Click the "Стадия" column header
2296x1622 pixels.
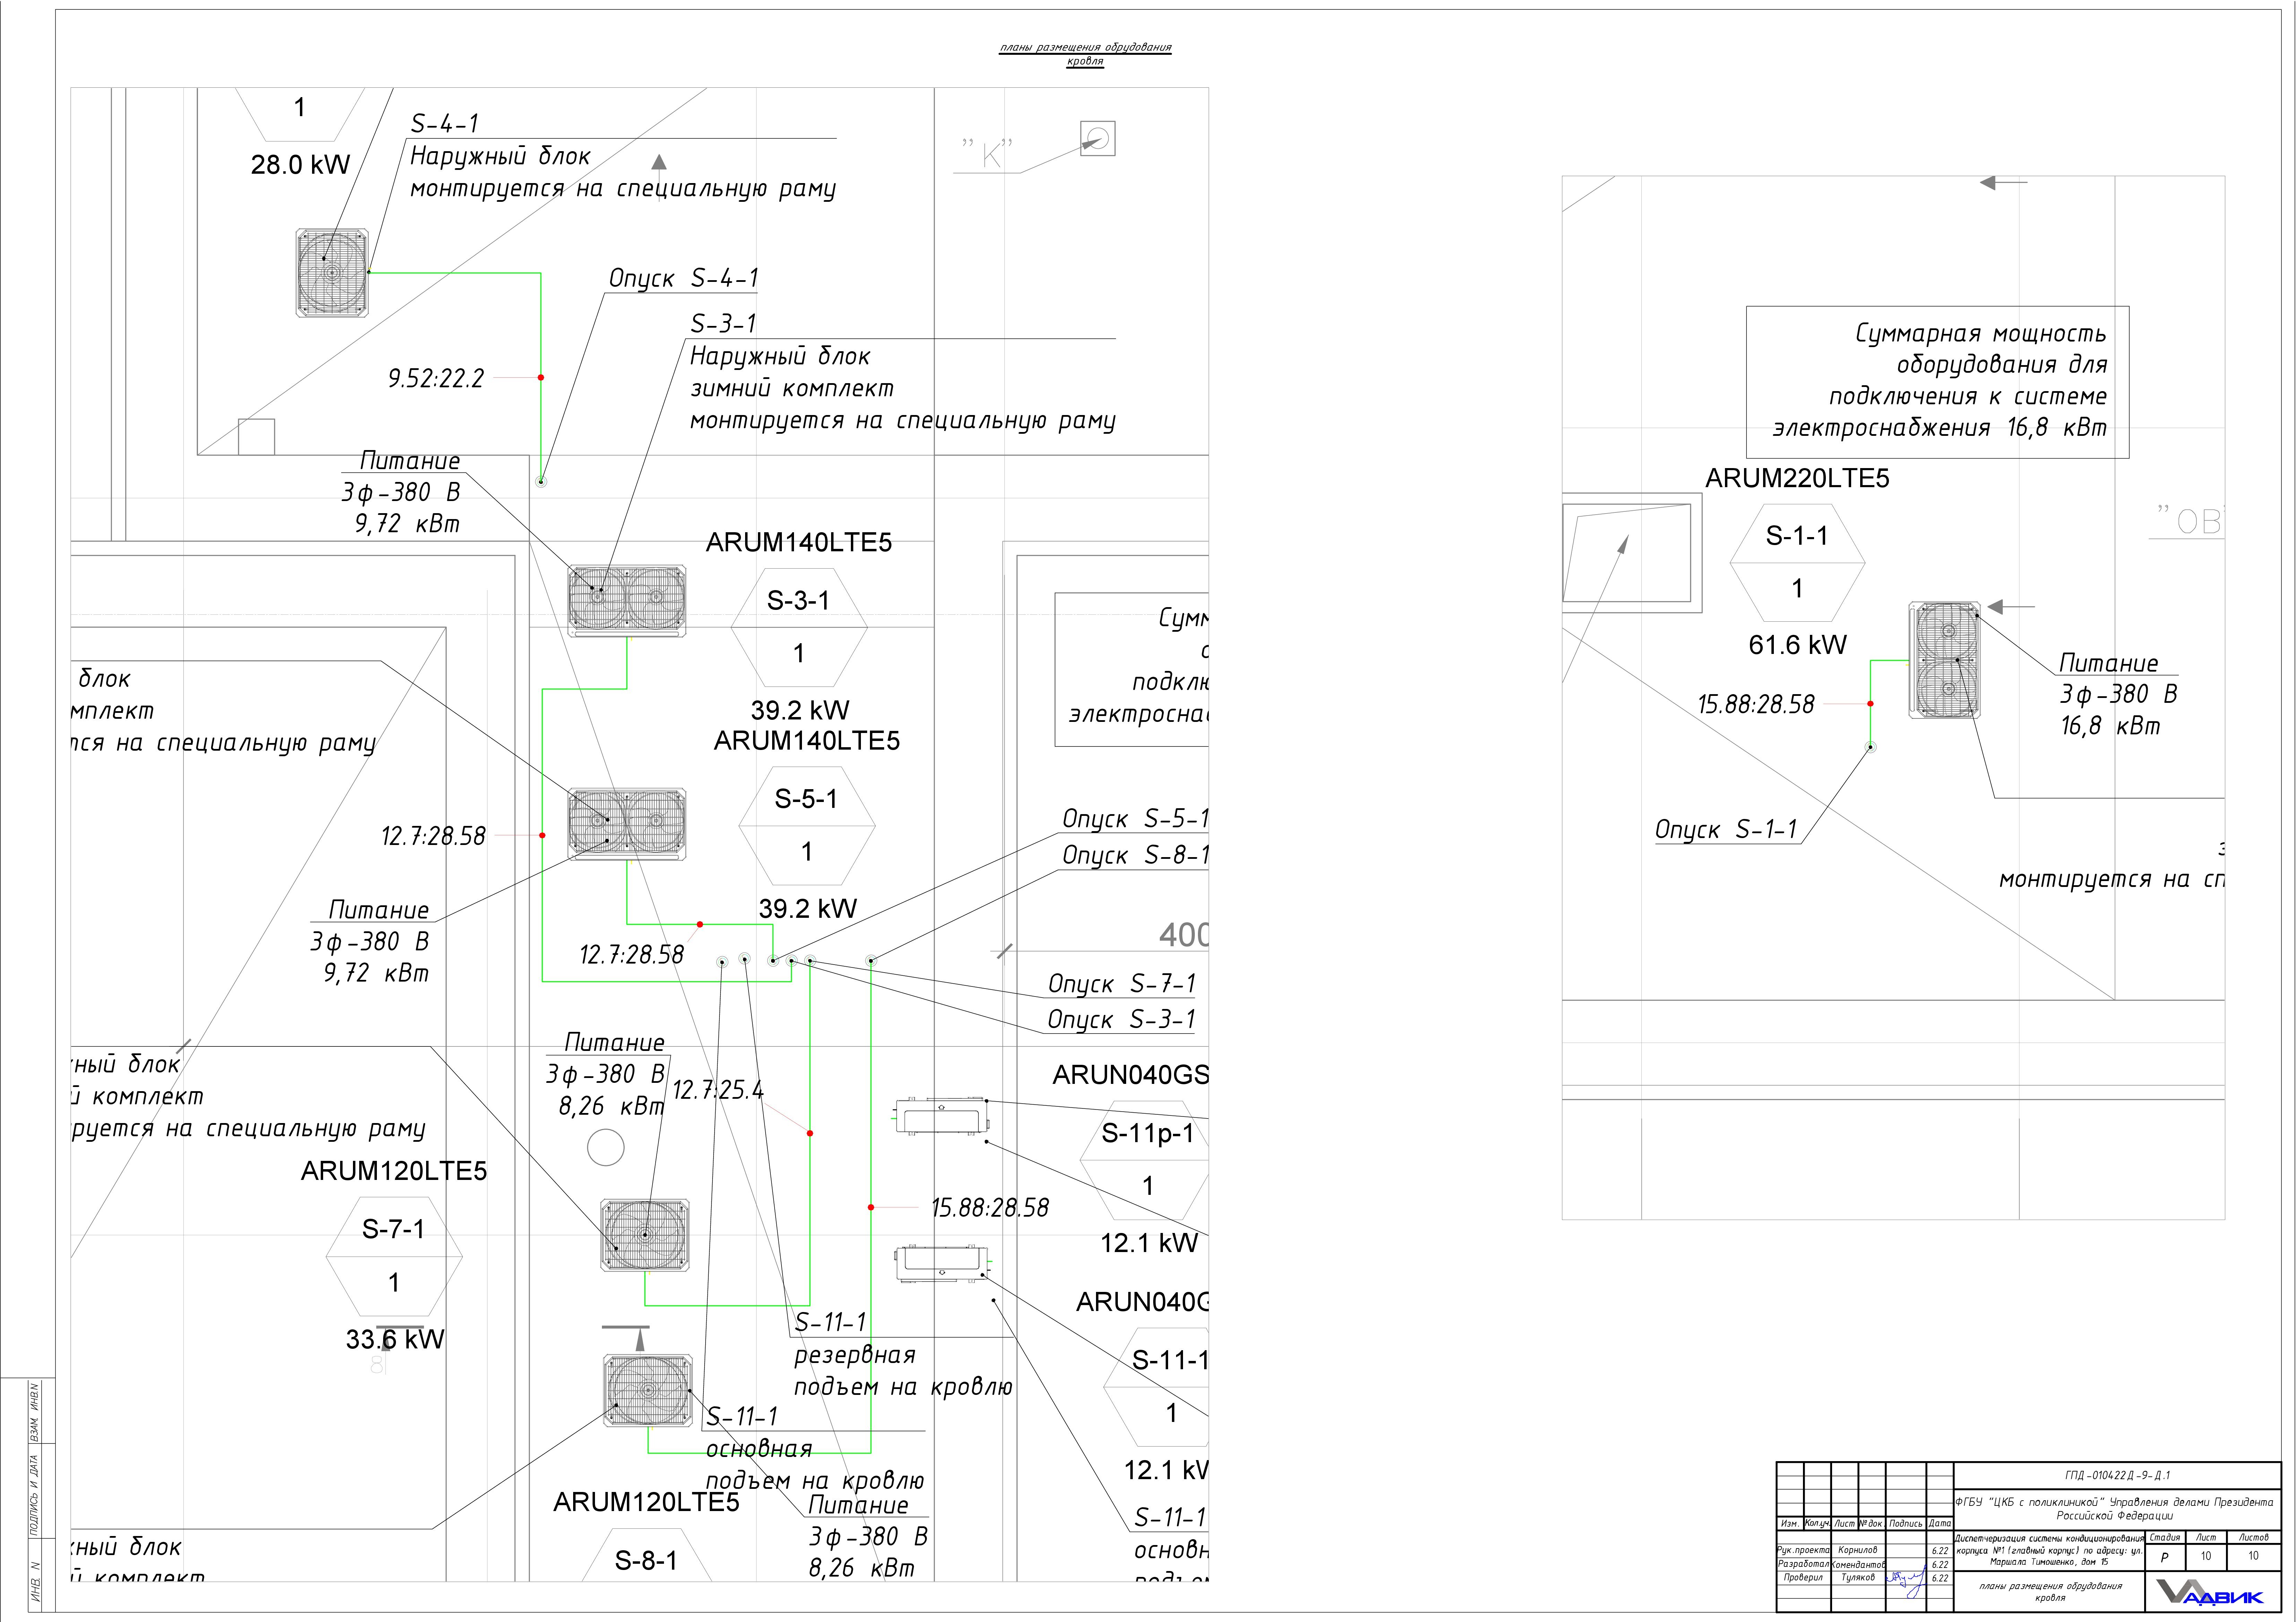click(x=2165, y=1538)
